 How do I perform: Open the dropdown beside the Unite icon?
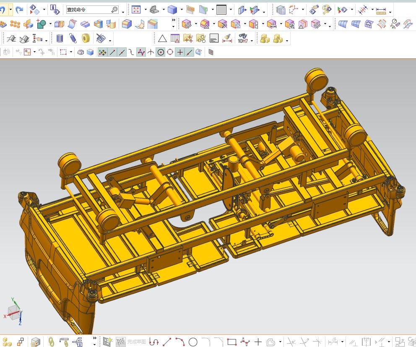pyautogui.click(x=50, y=24)
